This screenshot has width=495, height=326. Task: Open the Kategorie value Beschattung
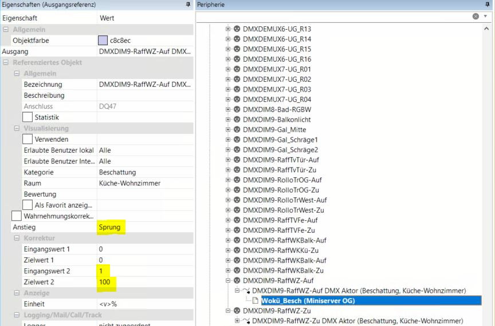click(145, 172)
